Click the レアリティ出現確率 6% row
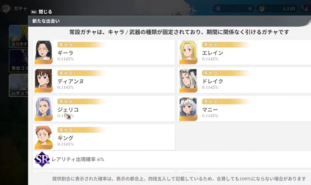This screenshot has height=185, width=311. [78, 159]
